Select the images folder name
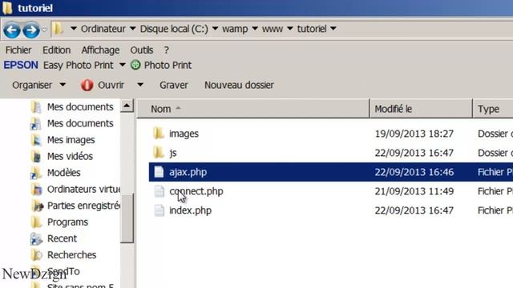 pos(184,134)
